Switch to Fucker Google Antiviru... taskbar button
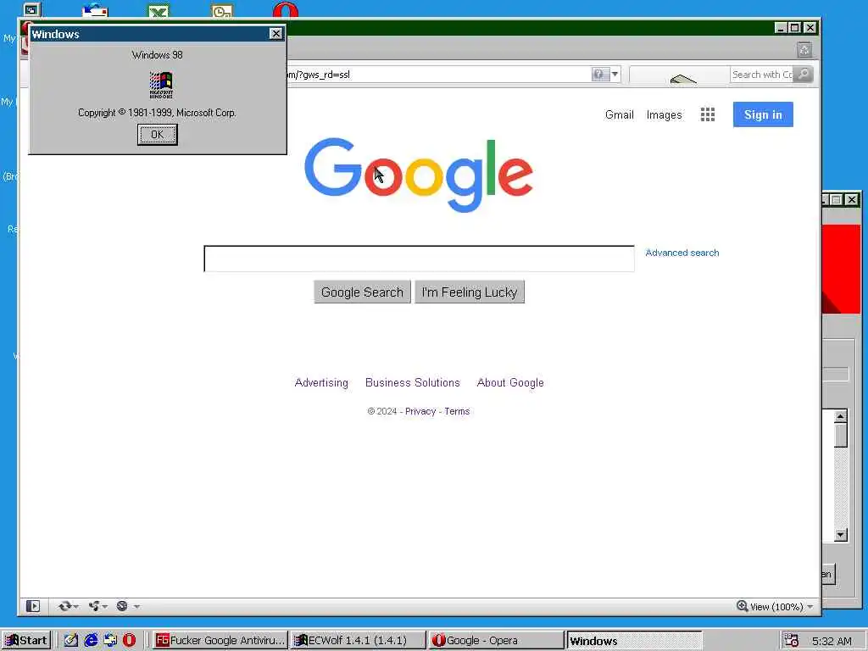The image size is (868, 651). click(220, 641)
